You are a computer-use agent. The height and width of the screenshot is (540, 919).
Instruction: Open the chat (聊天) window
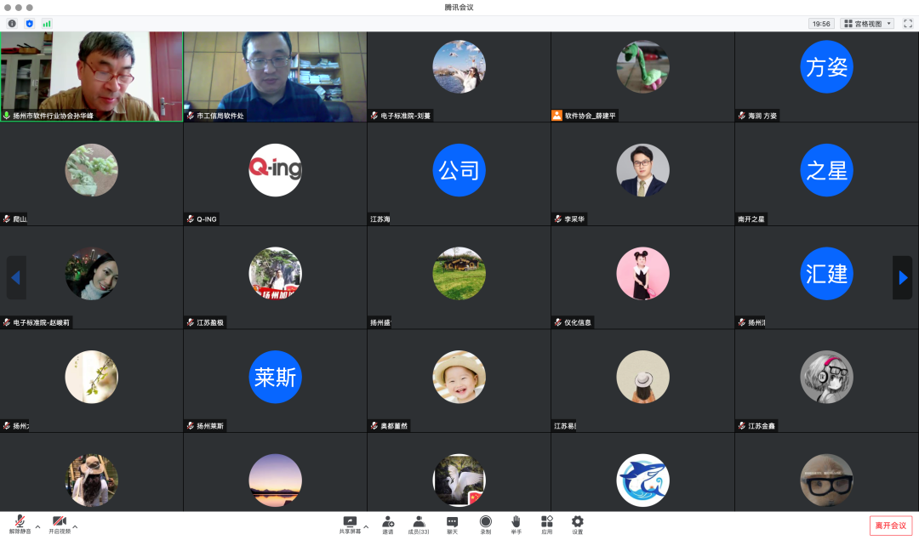coord(452,524)
